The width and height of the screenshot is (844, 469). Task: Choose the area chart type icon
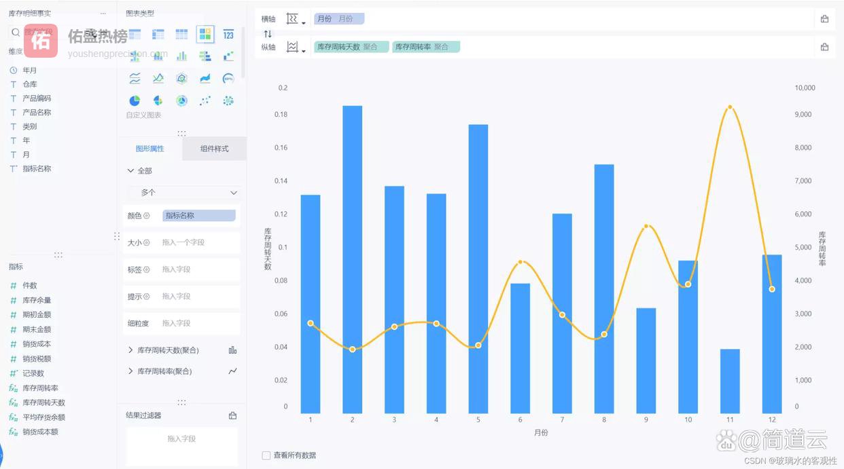coord(205,78)
